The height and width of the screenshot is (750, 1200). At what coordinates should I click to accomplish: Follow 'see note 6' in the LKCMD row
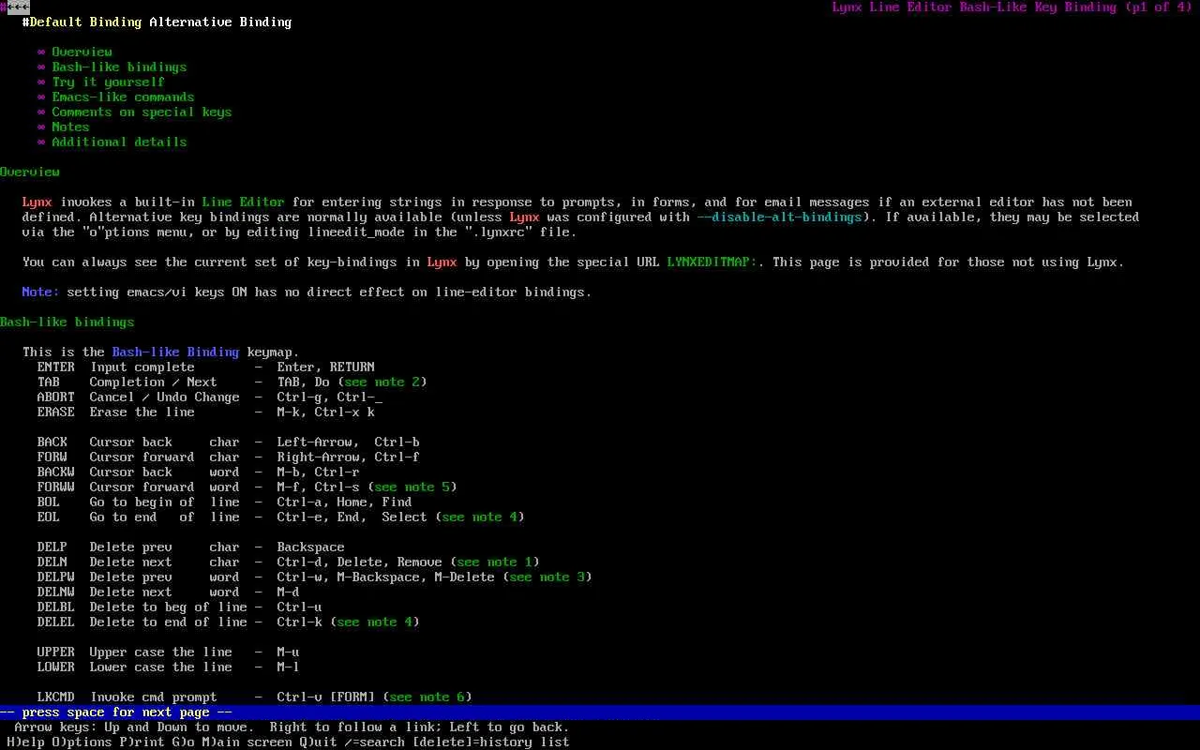pyautogui.click(x=427, y=697)
